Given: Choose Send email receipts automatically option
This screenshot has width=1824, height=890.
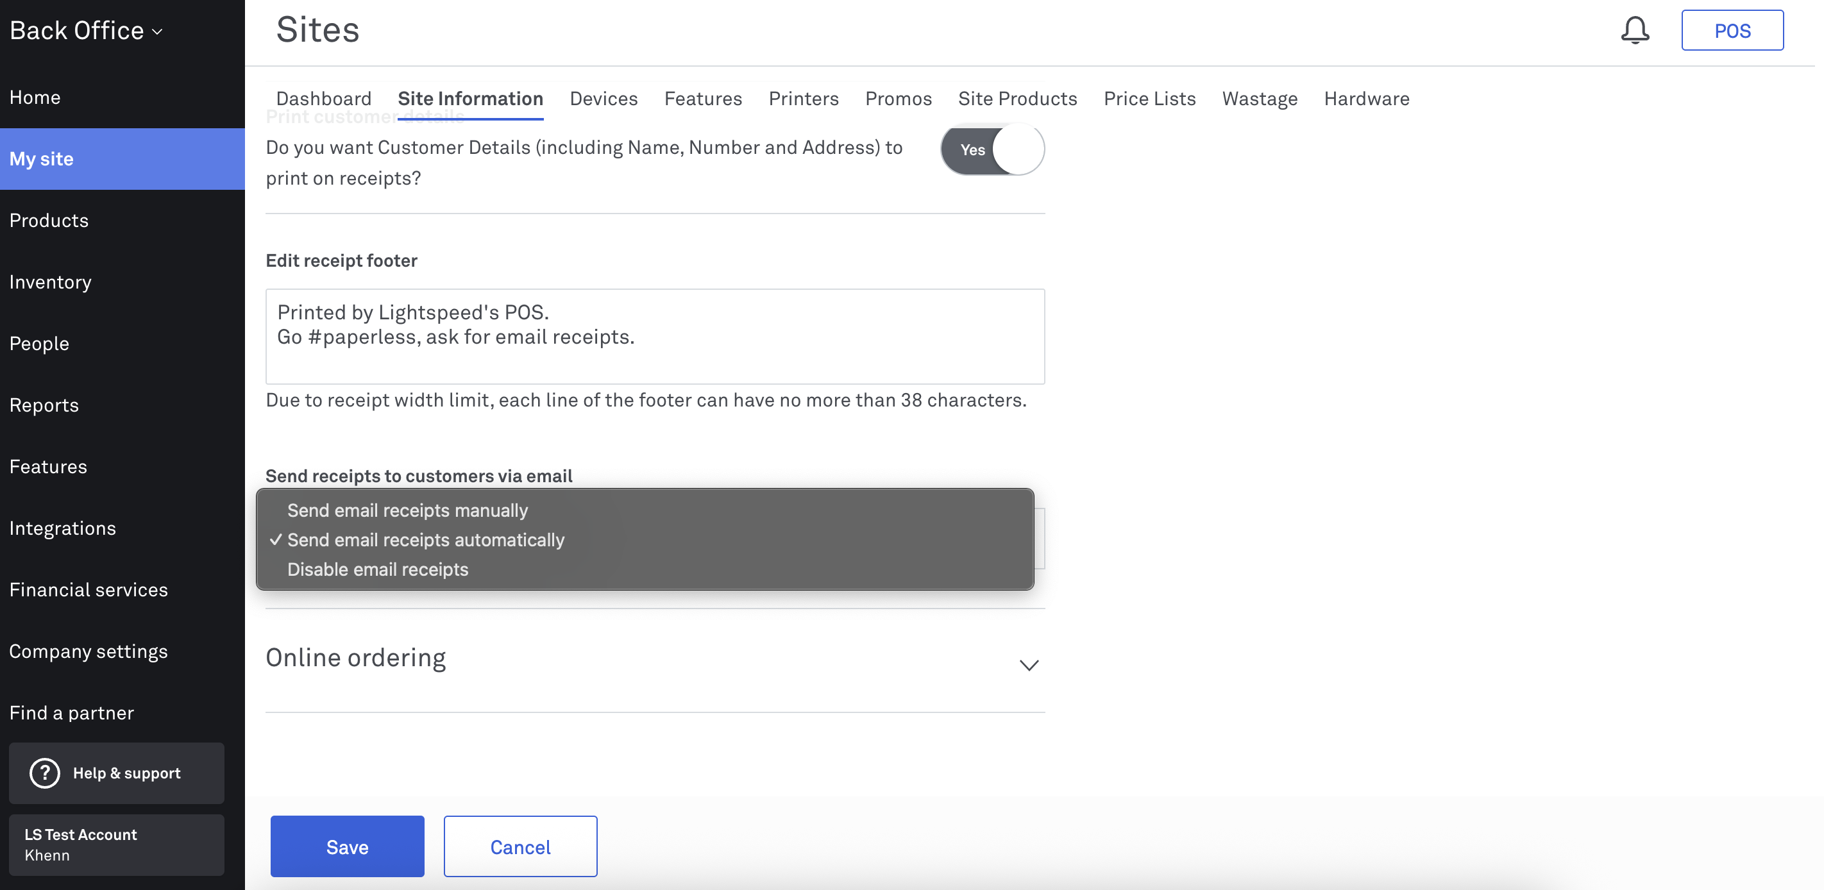Looking at the screenshot, I should click(645, 539).
